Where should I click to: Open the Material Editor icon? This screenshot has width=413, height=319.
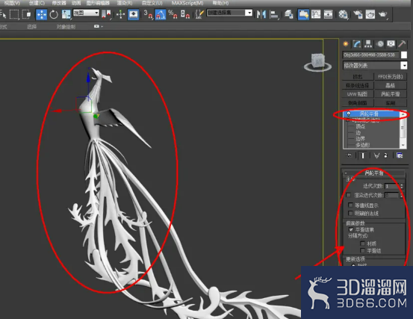[x=343, y=14]
